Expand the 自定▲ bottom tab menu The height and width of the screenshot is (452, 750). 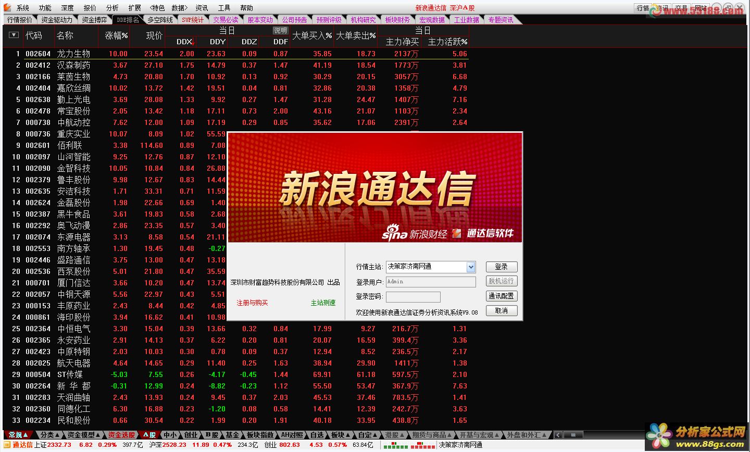point(368,435)
